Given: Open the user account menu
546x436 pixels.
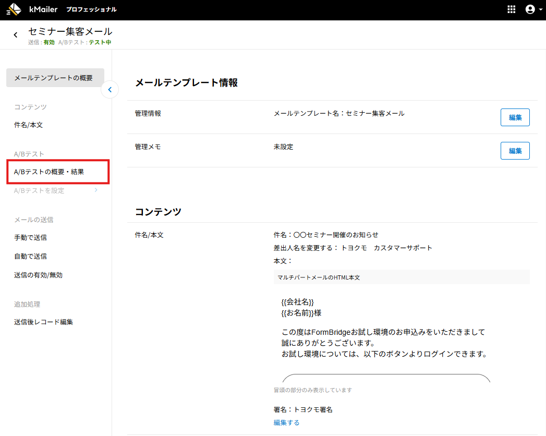Looking at the screenshot, I should [x=530, y=9].
